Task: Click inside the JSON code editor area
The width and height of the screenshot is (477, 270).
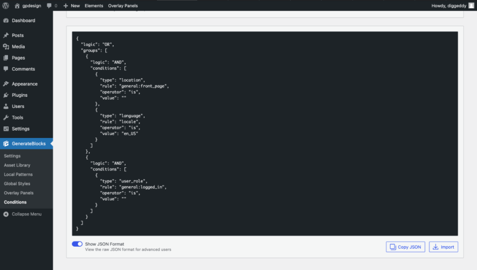Action: click(x=265, y=133)
